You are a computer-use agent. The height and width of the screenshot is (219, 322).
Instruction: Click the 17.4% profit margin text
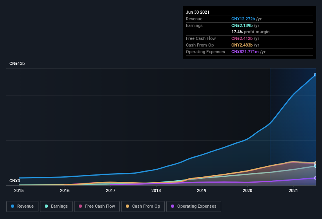pos(250,32)
